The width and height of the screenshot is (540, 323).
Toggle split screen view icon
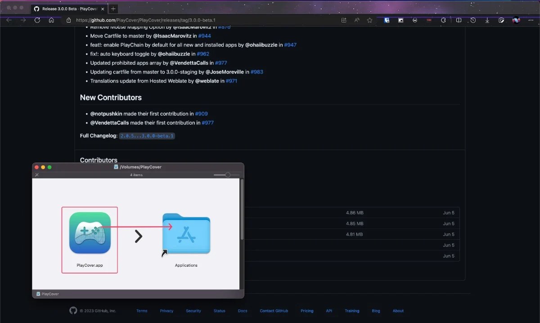click(459, 20)
